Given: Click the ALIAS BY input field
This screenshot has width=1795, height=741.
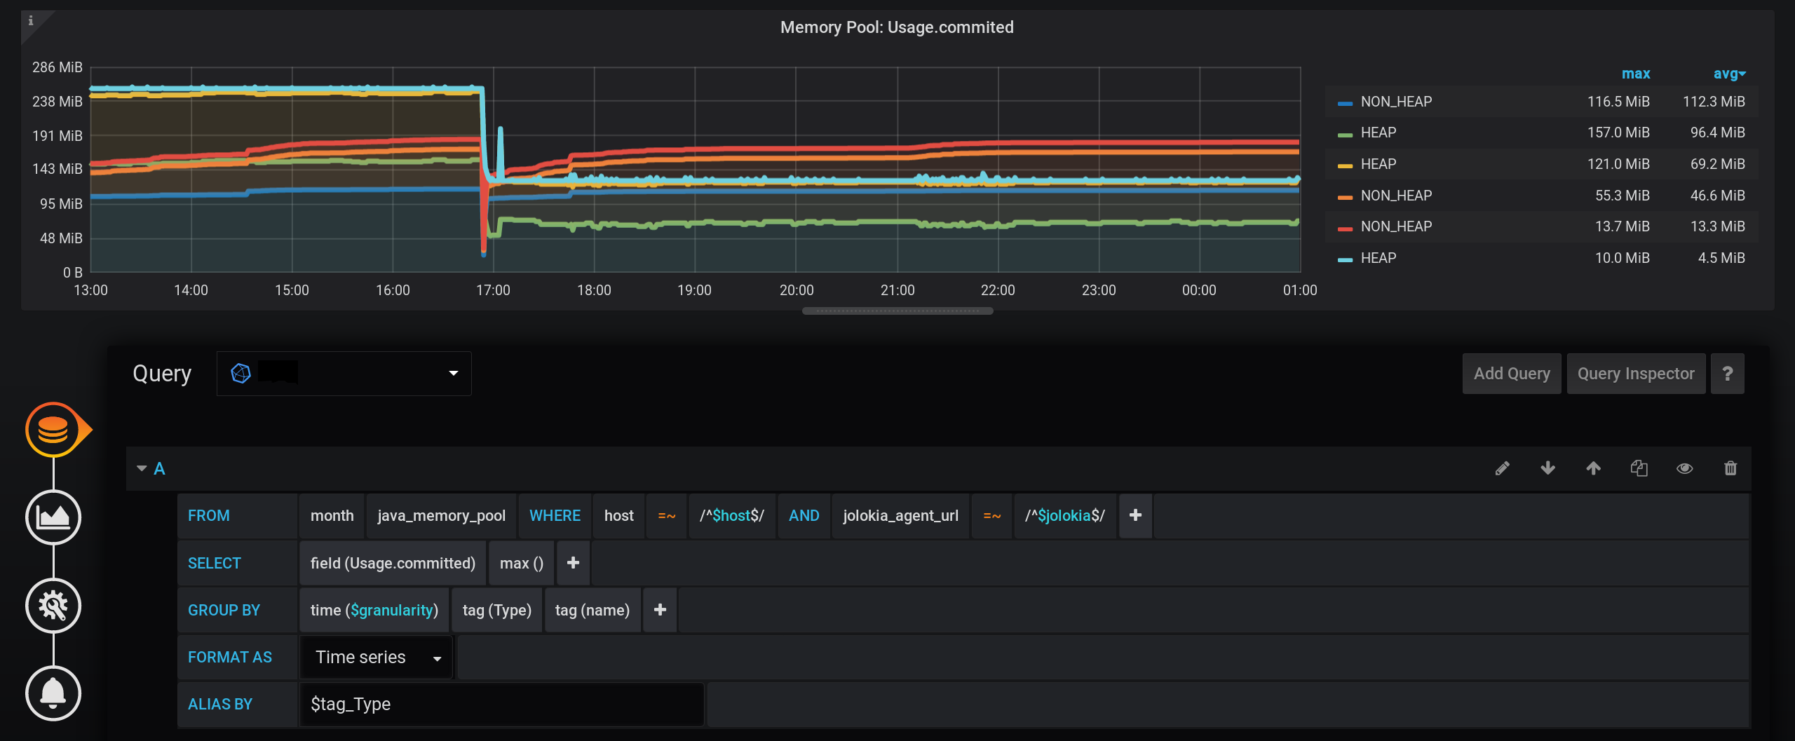Looking at the screenshot, I should tap(501, 704).
